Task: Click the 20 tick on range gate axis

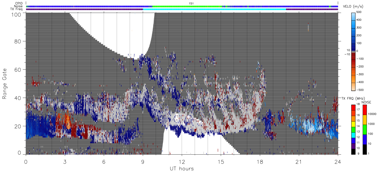Action: pos(17,126)
